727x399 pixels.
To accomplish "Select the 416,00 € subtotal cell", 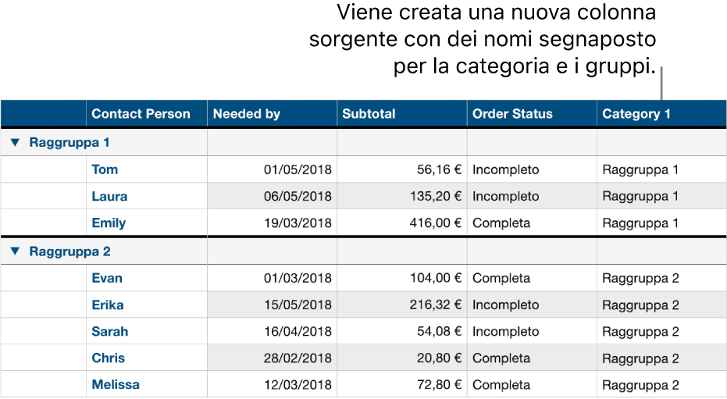I will click(x=434, y=223).
